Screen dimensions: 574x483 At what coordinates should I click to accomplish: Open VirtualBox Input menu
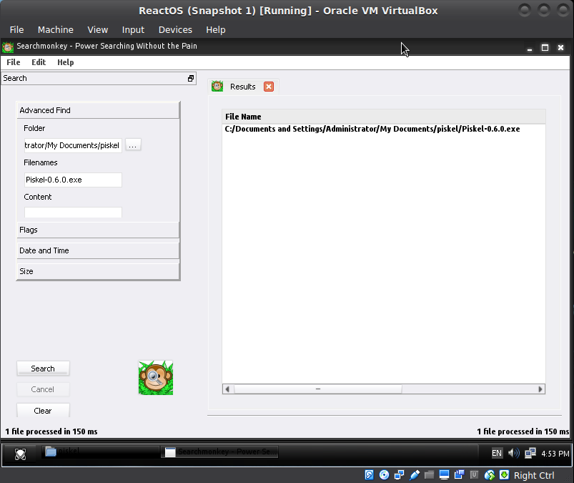coord(133,29)
